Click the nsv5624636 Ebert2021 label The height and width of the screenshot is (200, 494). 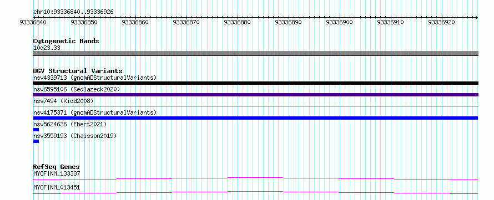coord(70,124)
